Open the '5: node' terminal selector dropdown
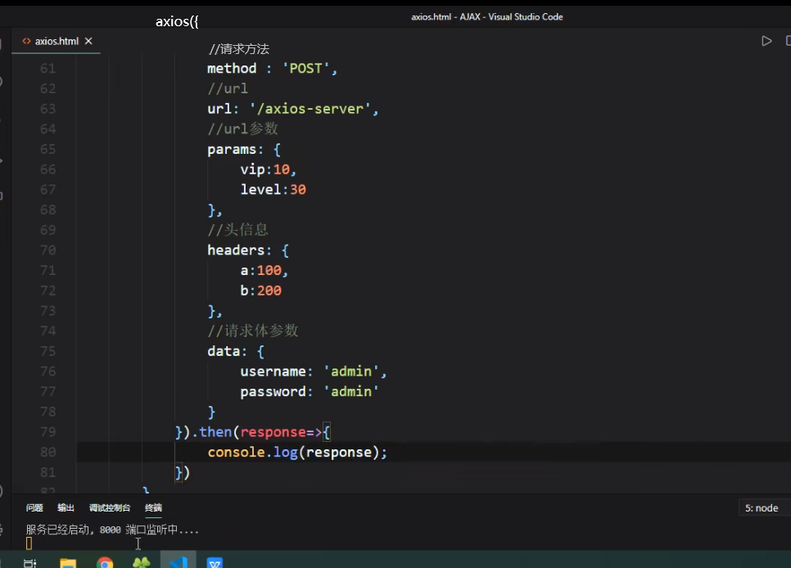The image size is (791, 568). (764, 508)
